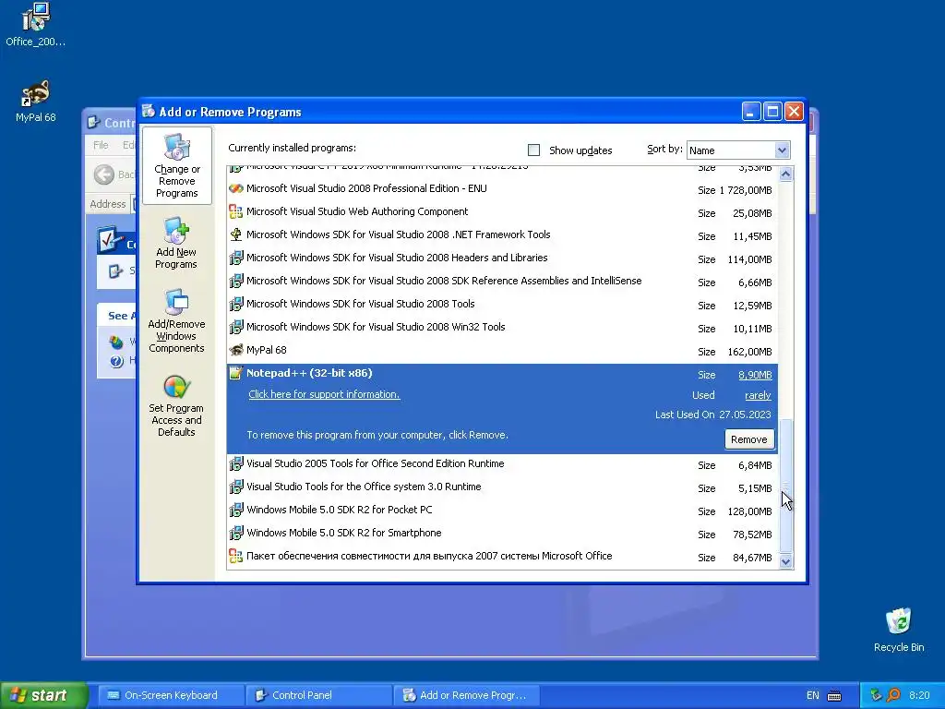Click the .NET Framework Tools entry icon

[235, 234]
